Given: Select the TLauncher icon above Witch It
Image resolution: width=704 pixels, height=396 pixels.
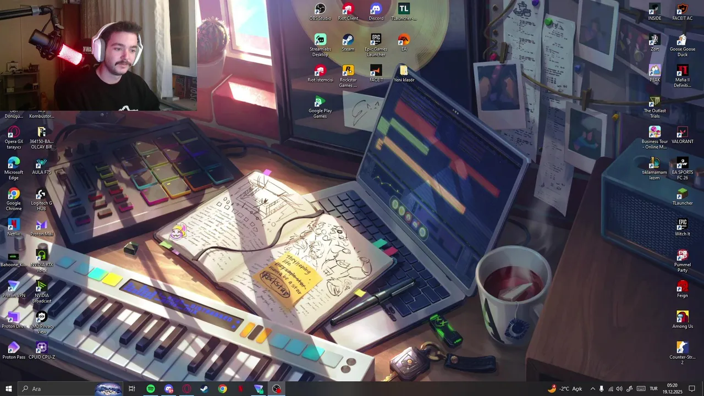Looking at the screenshot, I should [683, 197].
